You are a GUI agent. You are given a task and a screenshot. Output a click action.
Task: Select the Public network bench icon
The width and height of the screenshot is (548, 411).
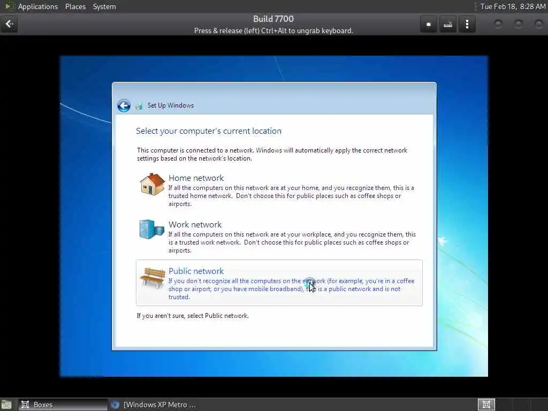tap(153, 278)
